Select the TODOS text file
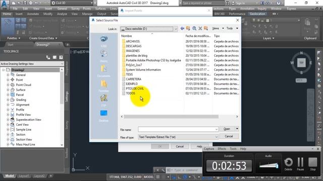Viewport: 323px width, 181px height. 131,93
